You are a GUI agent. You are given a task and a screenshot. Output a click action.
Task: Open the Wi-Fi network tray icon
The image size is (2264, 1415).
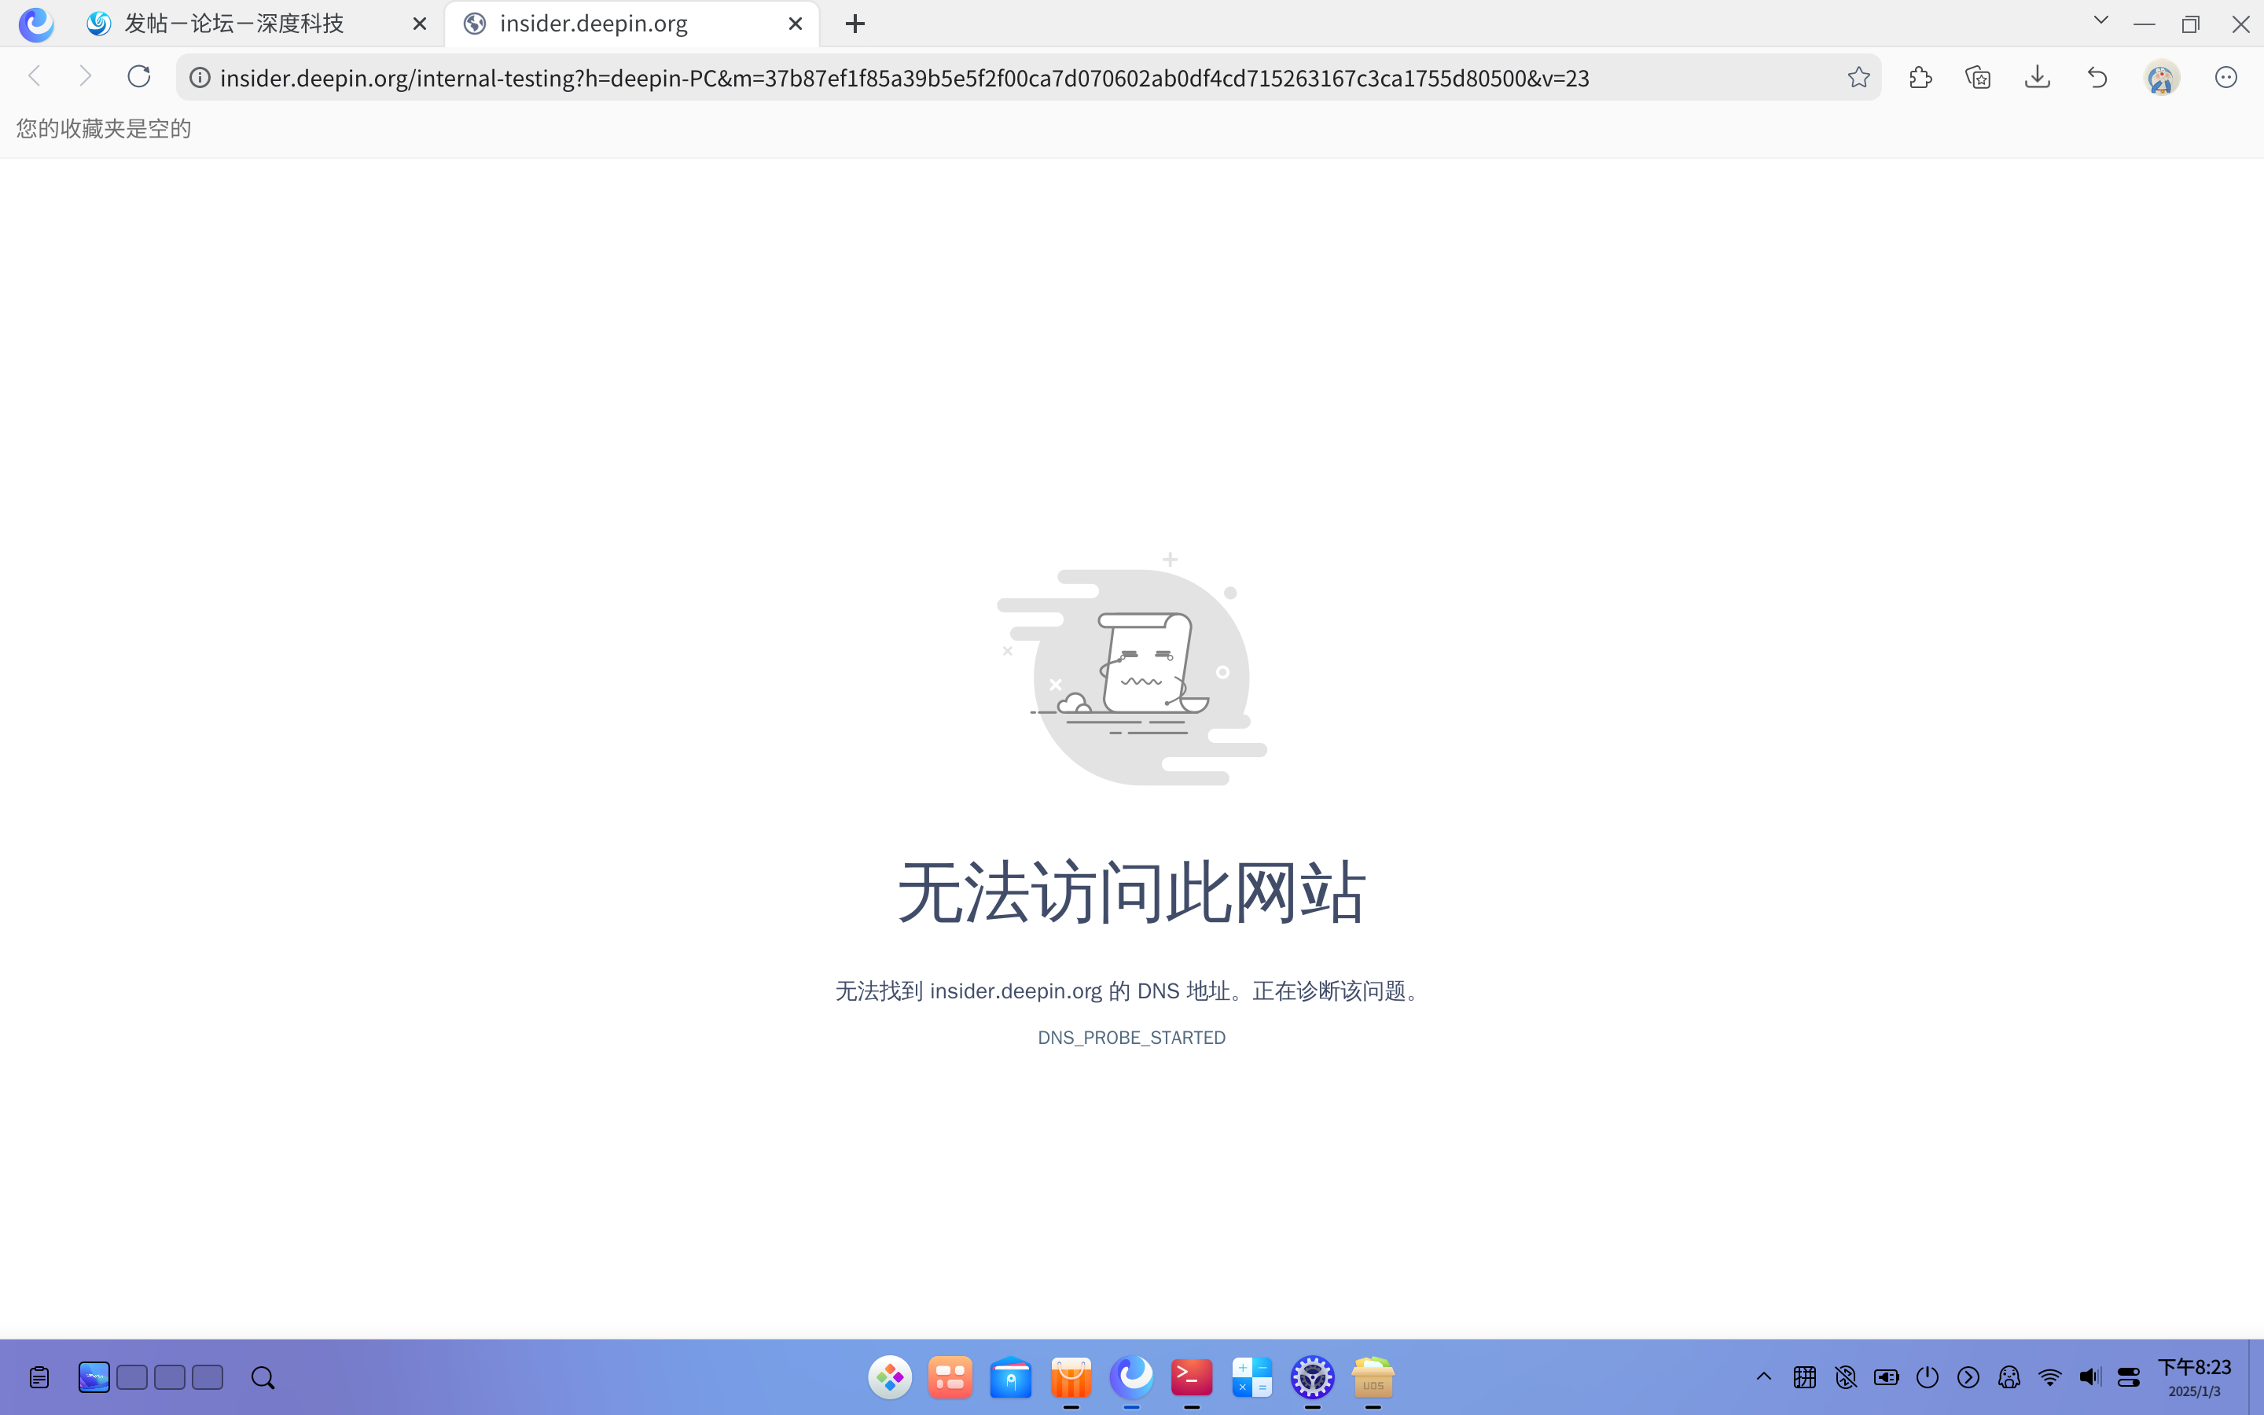tap(2049, 1377)
